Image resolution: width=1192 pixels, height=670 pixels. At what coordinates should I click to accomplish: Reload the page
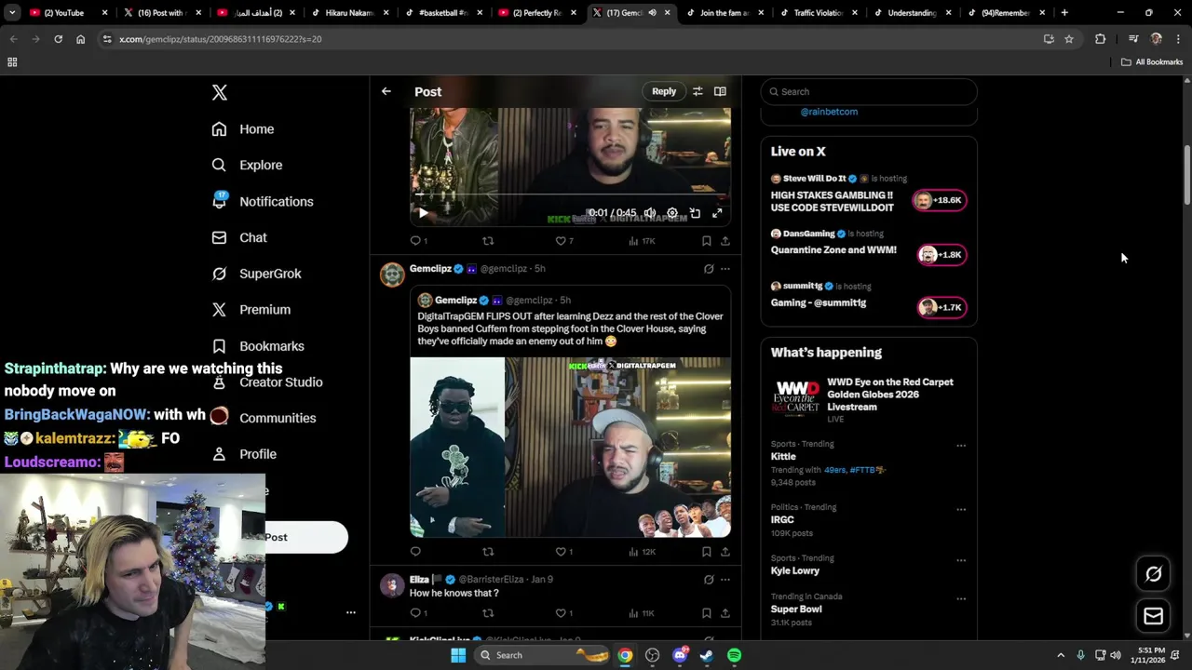click(x=58, y=39)
